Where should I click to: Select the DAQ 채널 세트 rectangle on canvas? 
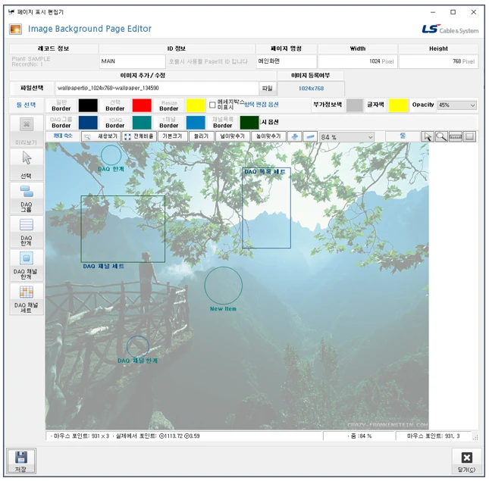[123, 229]
